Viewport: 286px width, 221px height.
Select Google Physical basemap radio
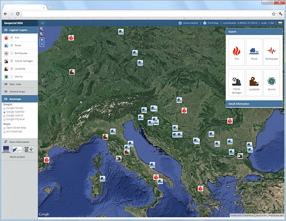pyautogui.click(x=4, y=120)
